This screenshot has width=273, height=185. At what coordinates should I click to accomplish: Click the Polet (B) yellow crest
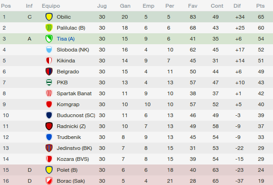coord(49,170)
